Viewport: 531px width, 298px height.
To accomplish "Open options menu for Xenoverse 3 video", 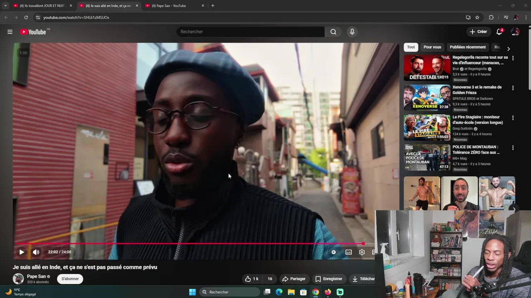I will point(513,88).
